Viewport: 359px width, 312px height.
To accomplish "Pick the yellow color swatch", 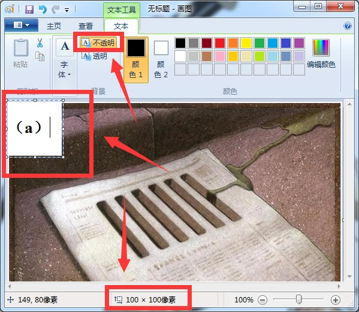I will tap(246, 43).
